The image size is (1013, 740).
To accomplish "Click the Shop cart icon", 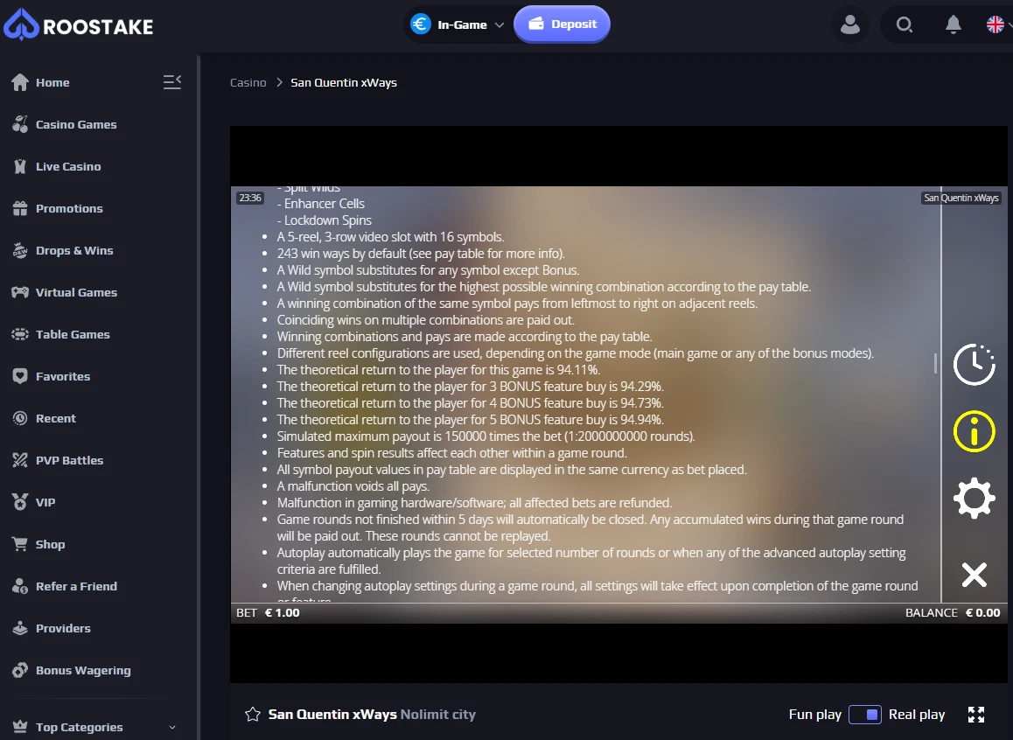I will (x=20, y=544).
